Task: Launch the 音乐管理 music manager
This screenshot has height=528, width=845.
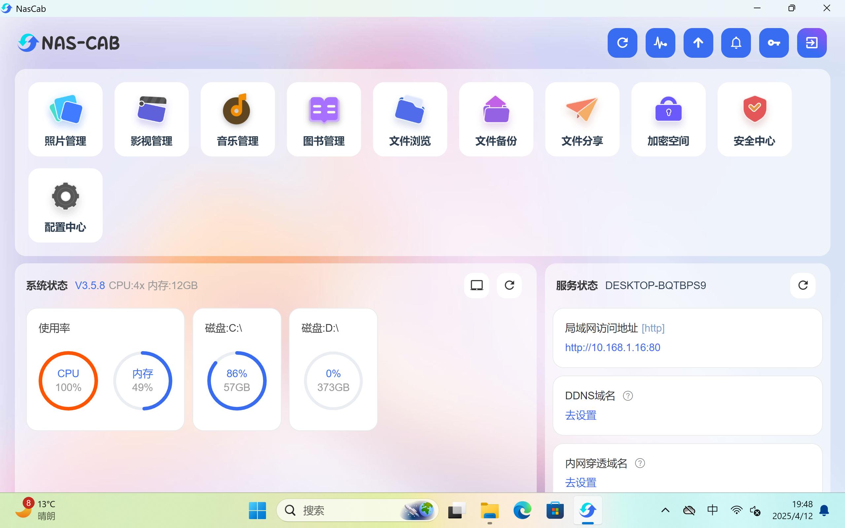Action: point(237,119)
